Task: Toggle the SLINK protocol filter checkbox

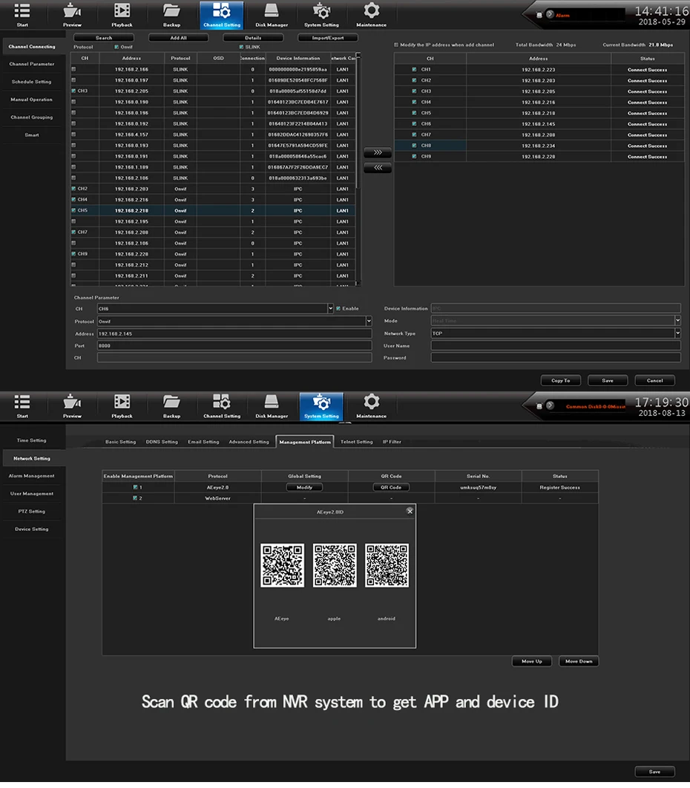Action: tap(242, 47)
